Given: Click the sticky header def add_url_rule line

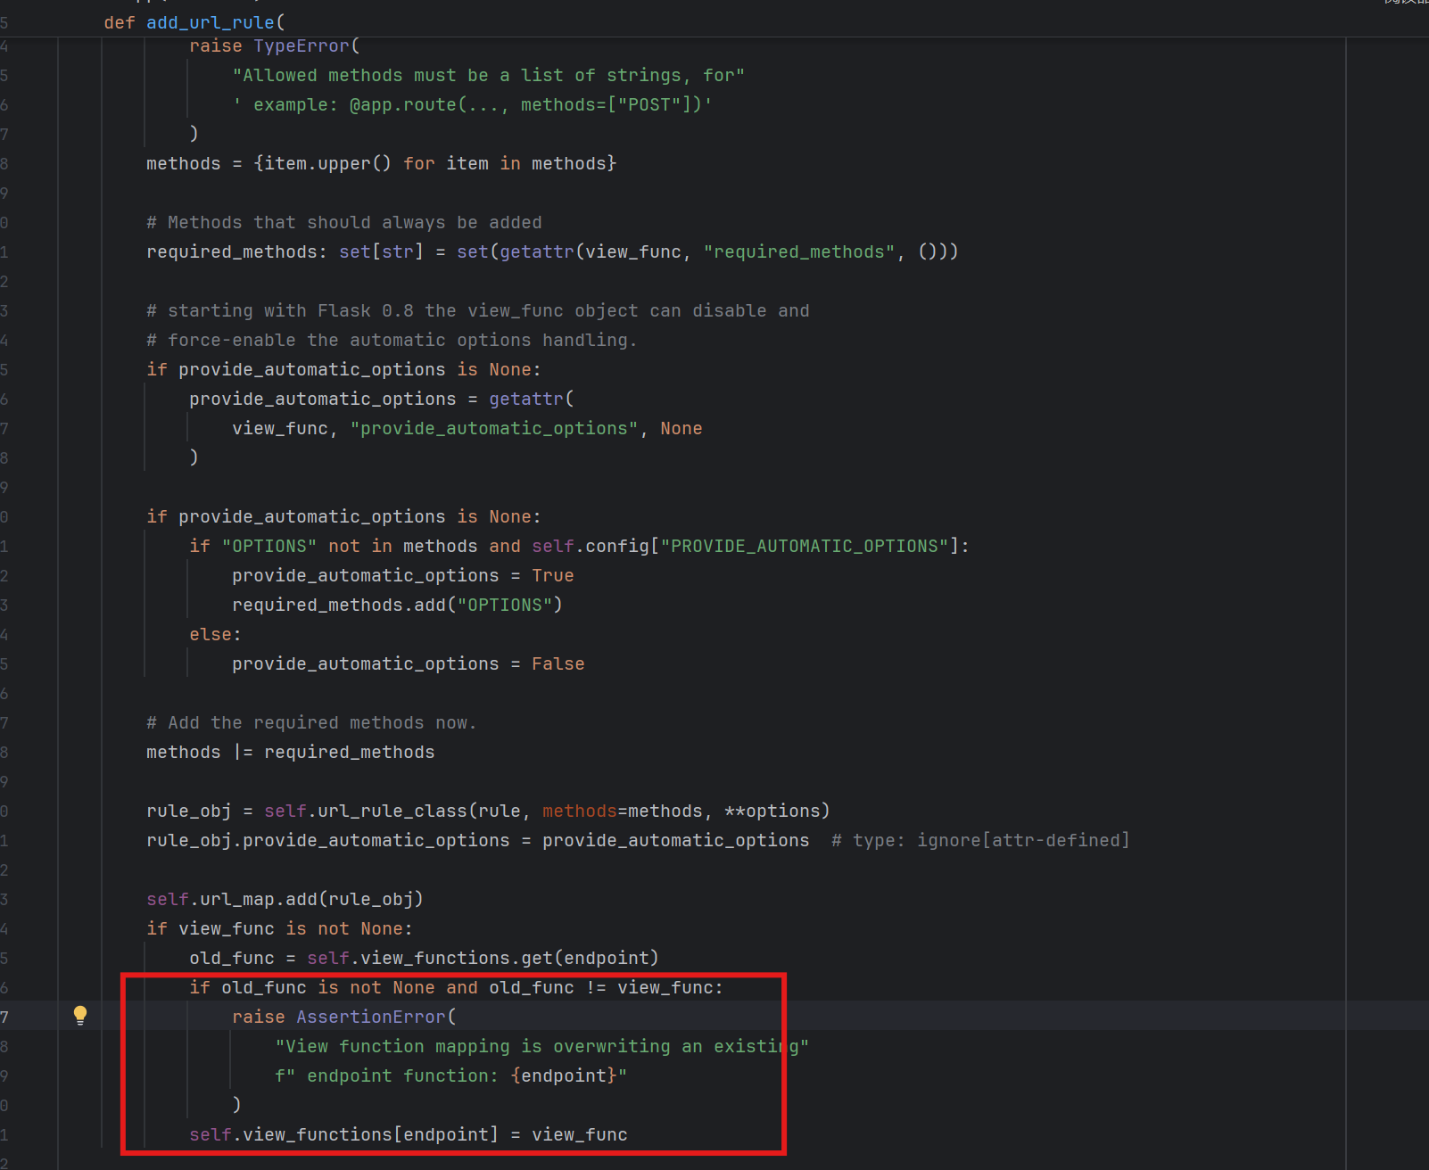Looking at the screenshot, I should (194, 22).
